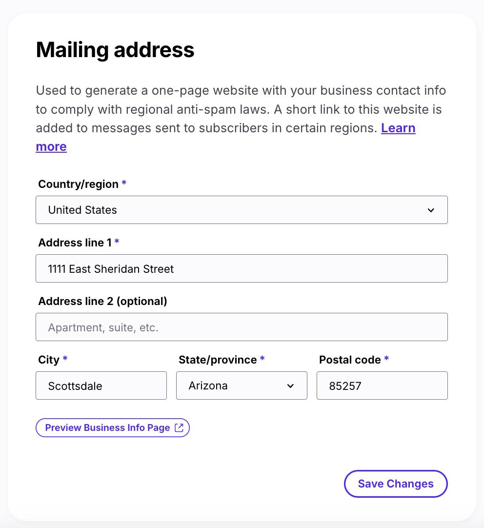The width and height of the screenshot is (484, 528).
Task: Click into Address line 2 apartment field
Action: tap(242, 327)
